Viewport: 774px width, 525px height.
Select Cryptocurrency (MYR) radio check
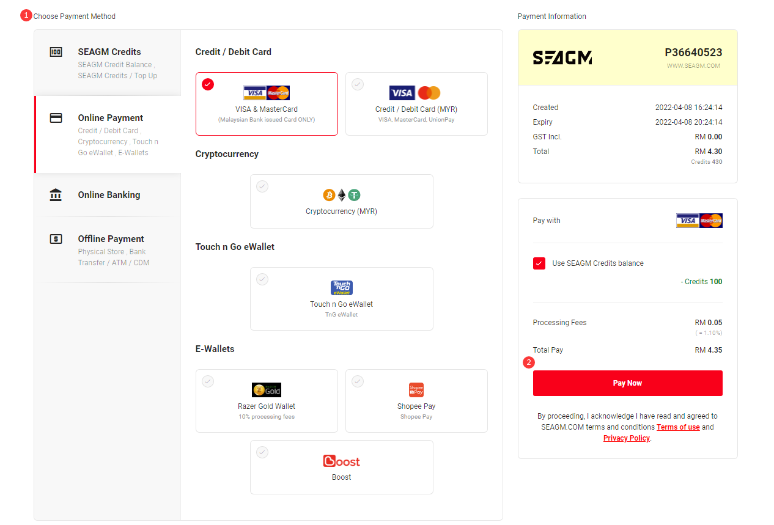point(262,186)
